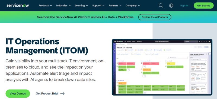The image size is (217, 99).
Task: Click the Get Started button
Action: [204, 5]
